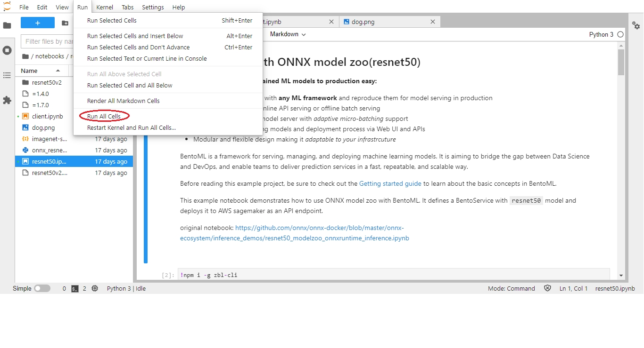Image resolution: width=644 pixels, height=348 pixels.
Task: Open the file browser sidebar icon
Action: [7, 25]
